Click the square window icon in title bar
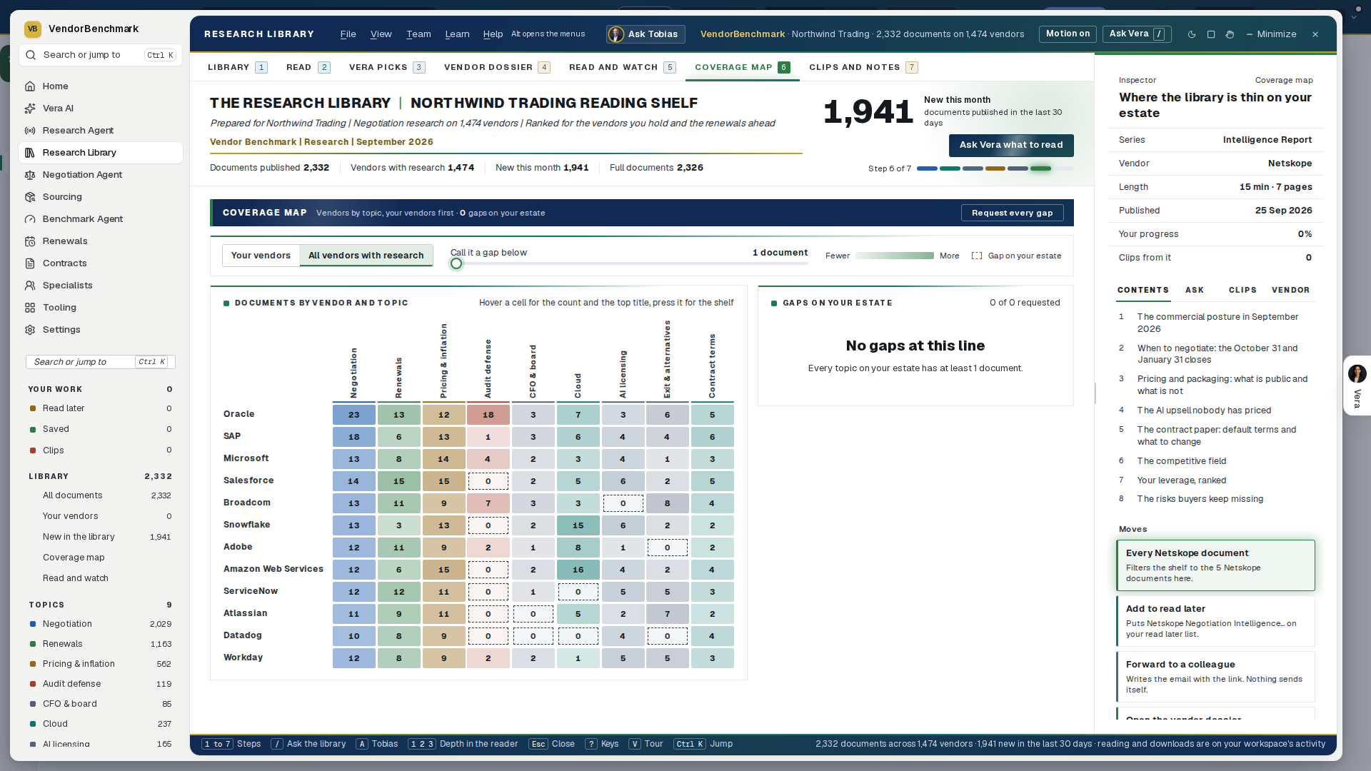 tap(1211, 34)
